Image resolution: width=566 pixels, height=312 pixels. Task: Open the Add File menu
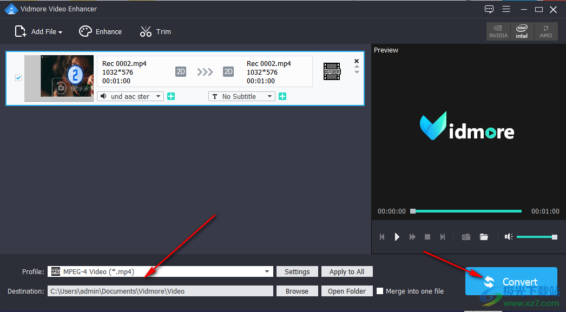(x=38, y=32)
